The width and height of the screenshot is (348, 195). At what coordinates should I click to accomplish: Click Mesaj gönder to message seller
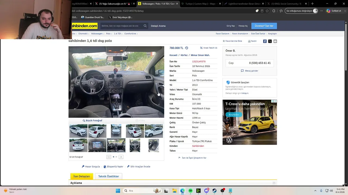point(250,71)
